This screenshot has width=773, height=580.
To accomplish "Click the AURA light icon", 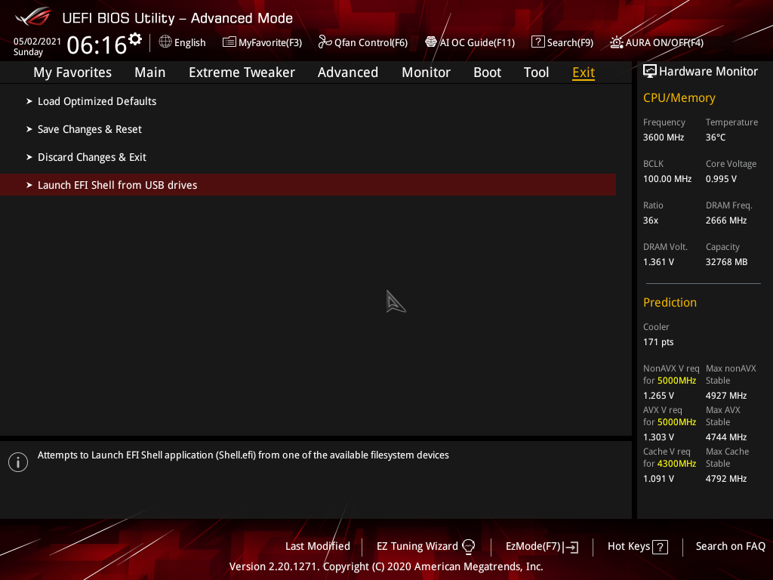I will click(x=616, y=42).
